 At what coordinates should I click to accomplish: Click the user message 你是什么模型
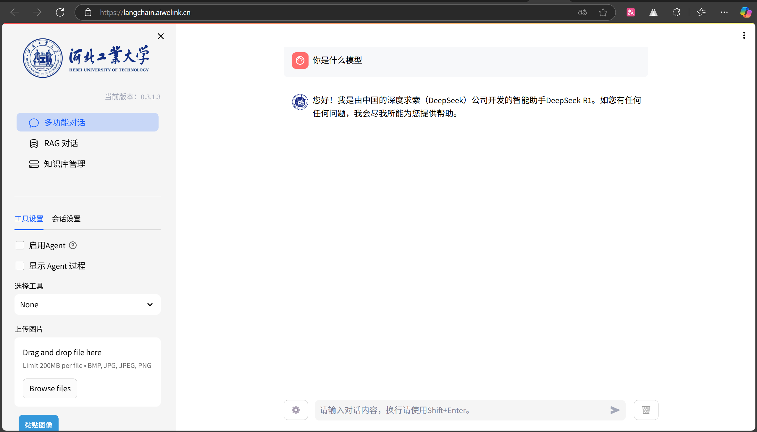[337, 60]
